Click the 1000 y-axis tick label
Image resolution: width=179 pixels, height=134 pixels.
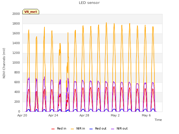[16, 63]
